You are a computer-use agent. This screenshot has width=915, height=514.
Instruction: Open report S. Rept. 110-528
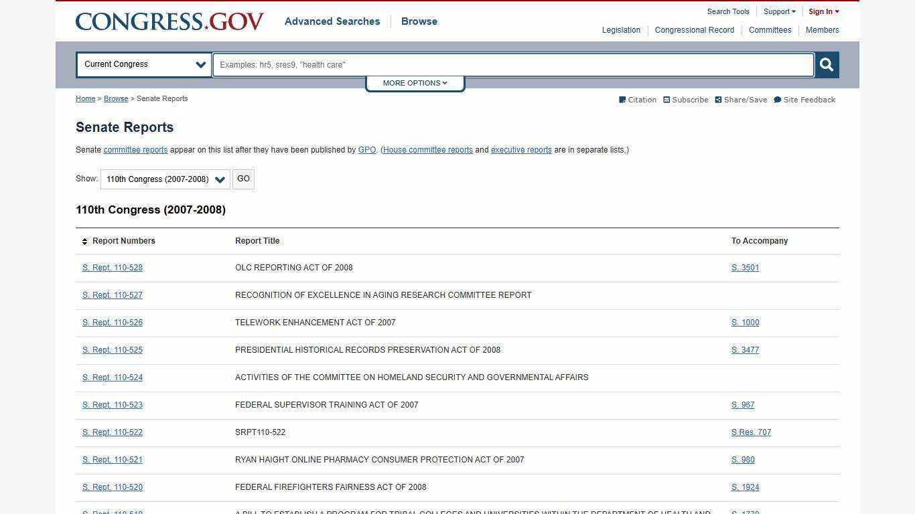(112, 267)
